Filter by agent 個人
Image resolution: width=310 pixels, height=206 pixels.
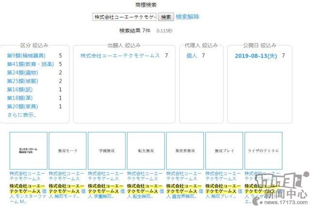(192, 56)
